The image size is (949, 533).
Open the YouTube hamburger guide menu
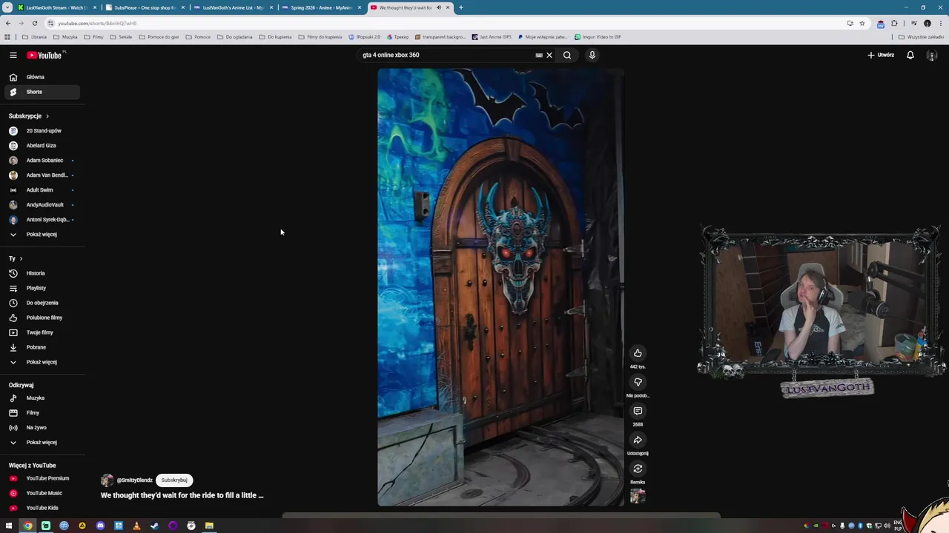13,55
